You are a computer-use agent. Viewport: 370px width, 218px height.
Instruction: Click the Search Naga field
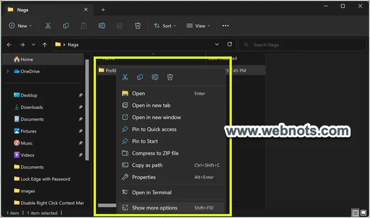[303, 45]
